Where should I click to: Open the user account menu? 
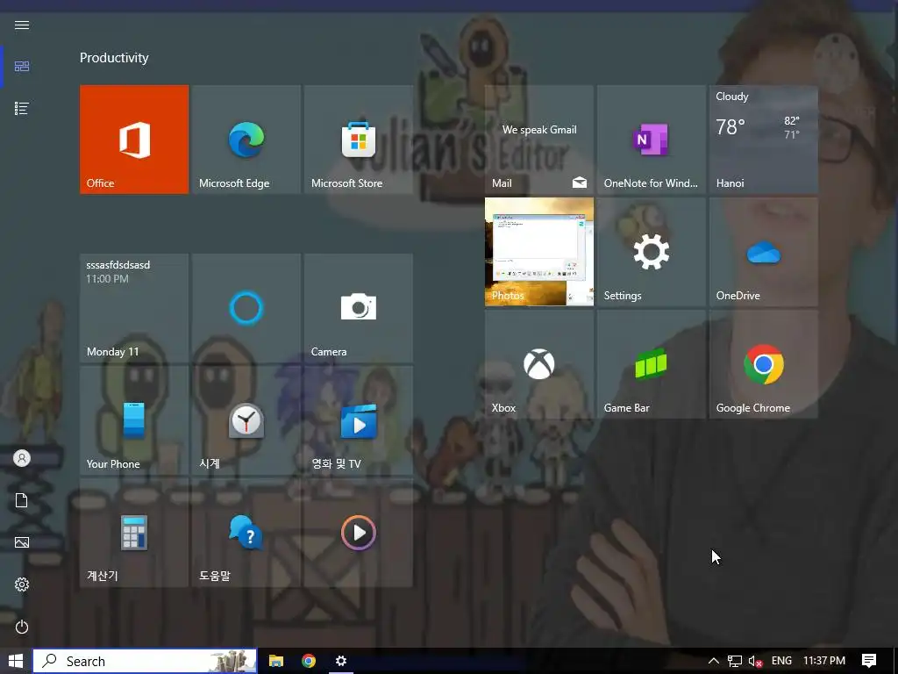[22, 458]
